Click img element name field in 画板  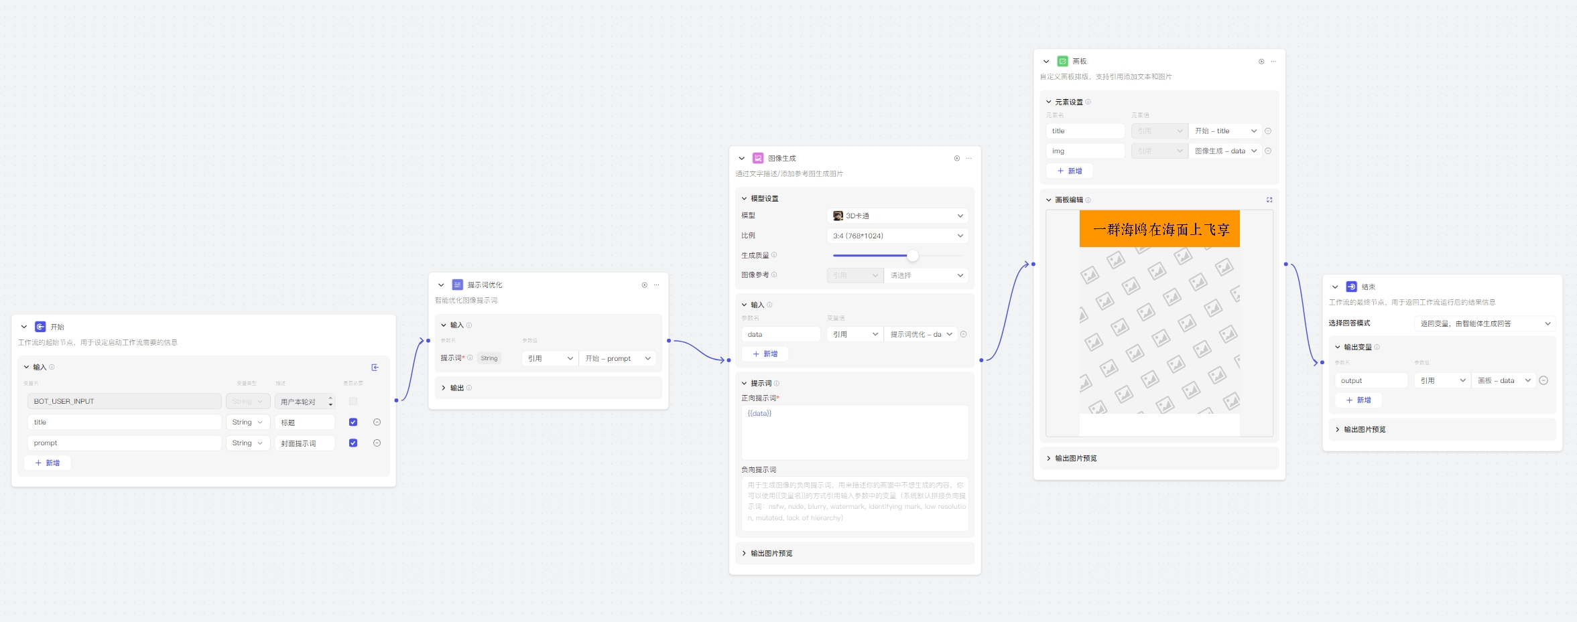point(1085,151)
